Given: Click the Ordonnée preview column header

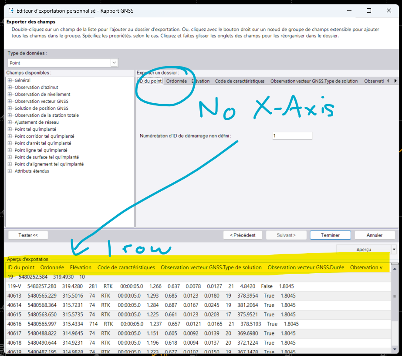Looking at the screenshot, I should [x=52, y=268].
